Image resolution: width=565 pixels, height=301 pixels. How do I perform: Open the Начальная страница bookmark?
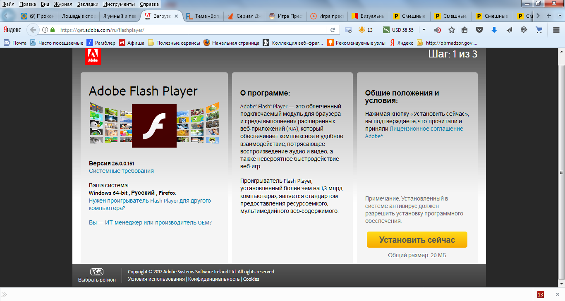coord(232,43)
